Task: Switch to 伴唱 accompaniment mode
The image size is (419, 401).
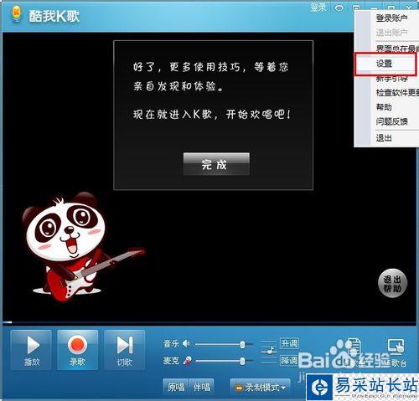Action: [201, 387]
